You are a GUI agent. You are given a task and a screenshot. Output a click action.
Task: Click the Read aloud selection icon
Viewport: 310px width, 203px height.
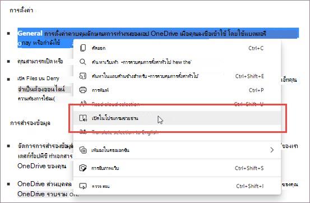click(x=83, y=104)
